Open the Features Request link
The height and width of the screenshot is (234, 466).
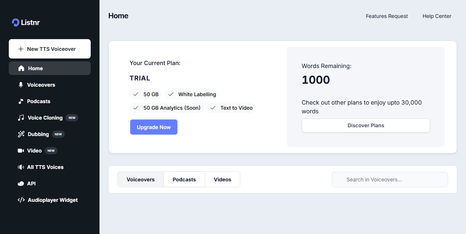[x=387, y=16]
